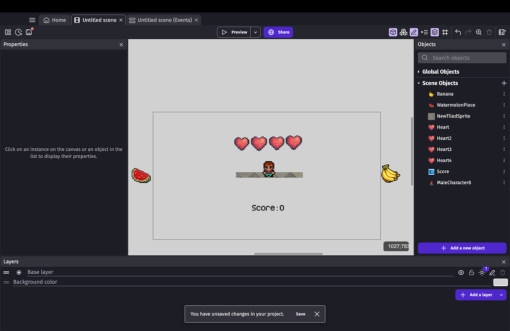510x331 pixels.
Task: Click the undo arrow in the toolbar
Action: [457, 32]
